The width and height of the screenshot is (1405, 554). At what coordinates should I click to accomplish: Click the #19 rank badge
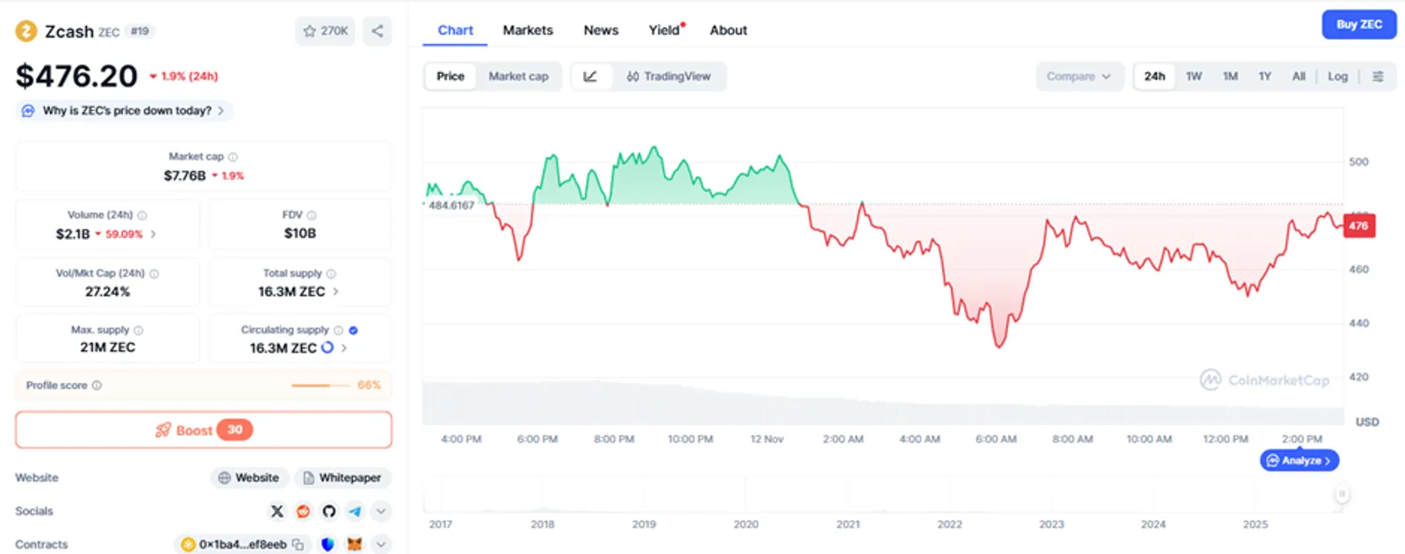coord(140,32)
